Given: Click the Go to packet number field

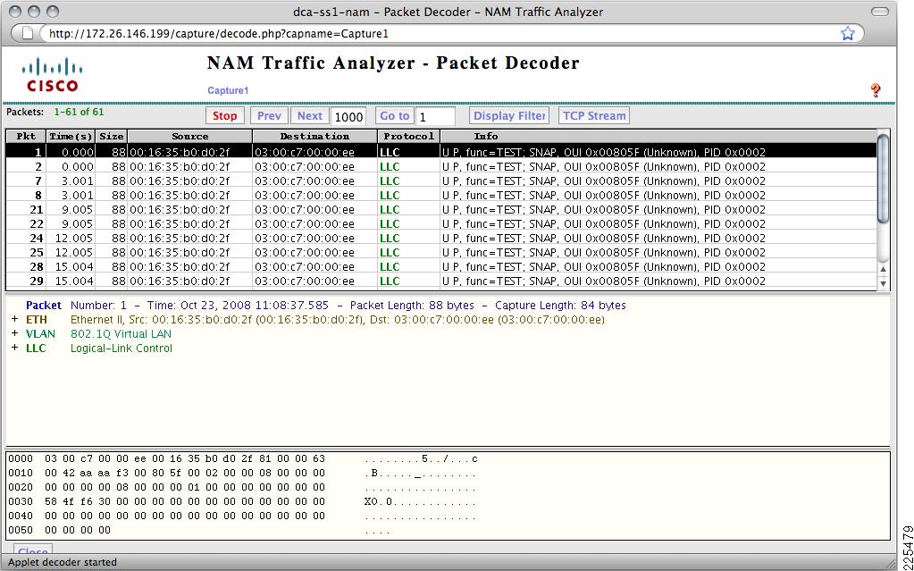Looking at the screenshot, I should 435,117.
